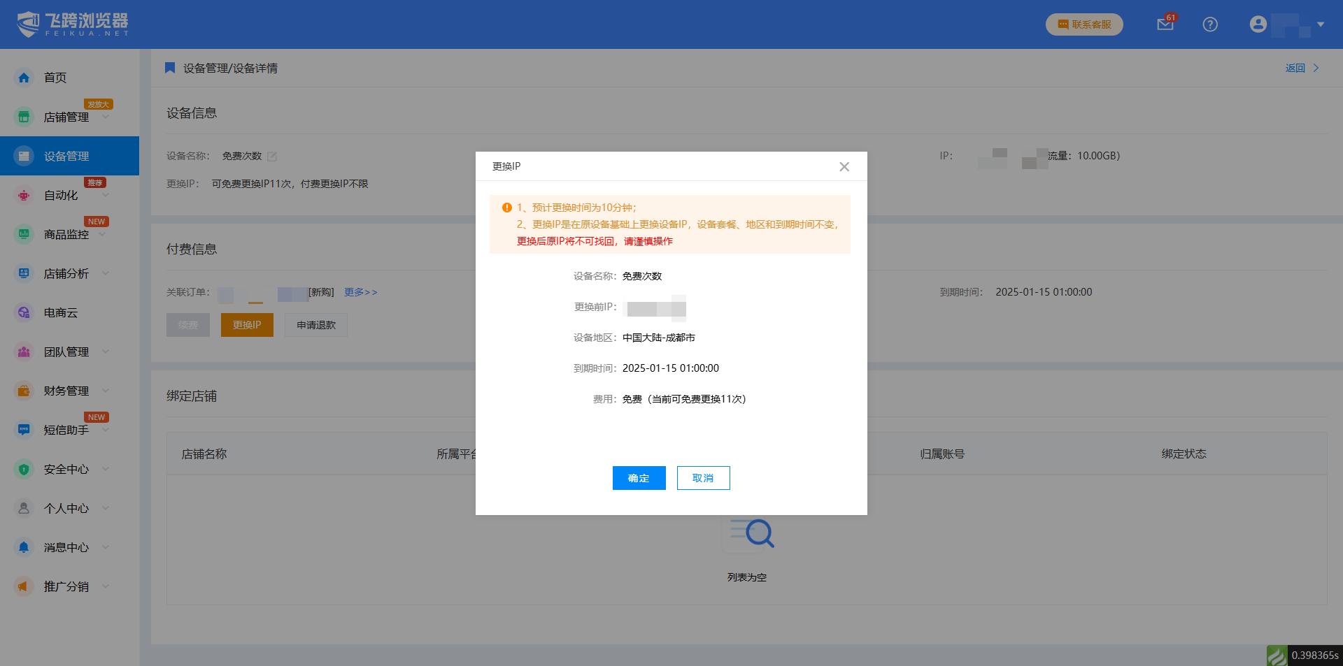This screenshot has height=666, width=1343.
Task: Click the mail notifications icon
Action: (1165, 24)
